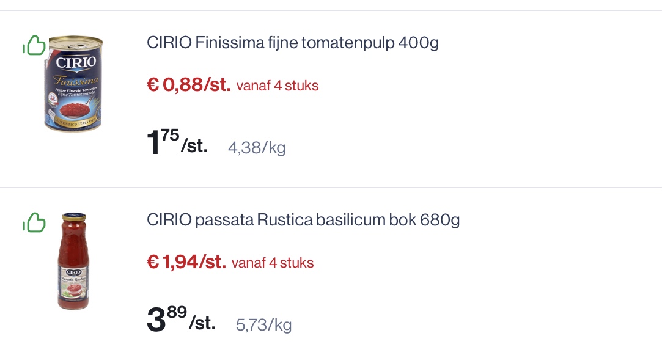Click the 4,38/kg unit price text
The image size is (662, 358).
[x=257, y=148]
